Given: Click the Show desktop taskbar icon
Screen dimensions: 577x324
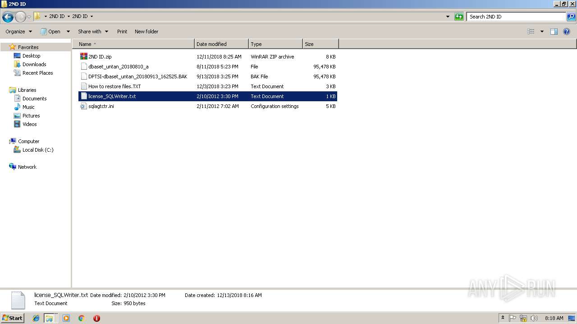Looking at the screenshot, I should tap(572, 318).
